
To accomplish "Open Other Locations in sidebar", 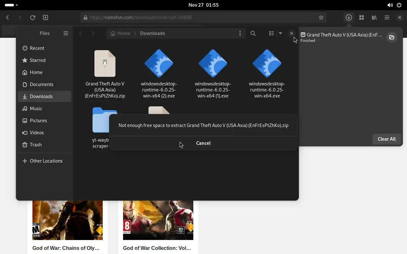I will coord(45,161).
